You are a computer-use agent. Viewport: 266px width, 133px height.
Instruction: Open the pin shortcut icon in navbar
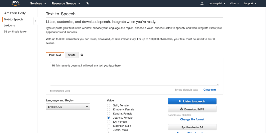87,3
